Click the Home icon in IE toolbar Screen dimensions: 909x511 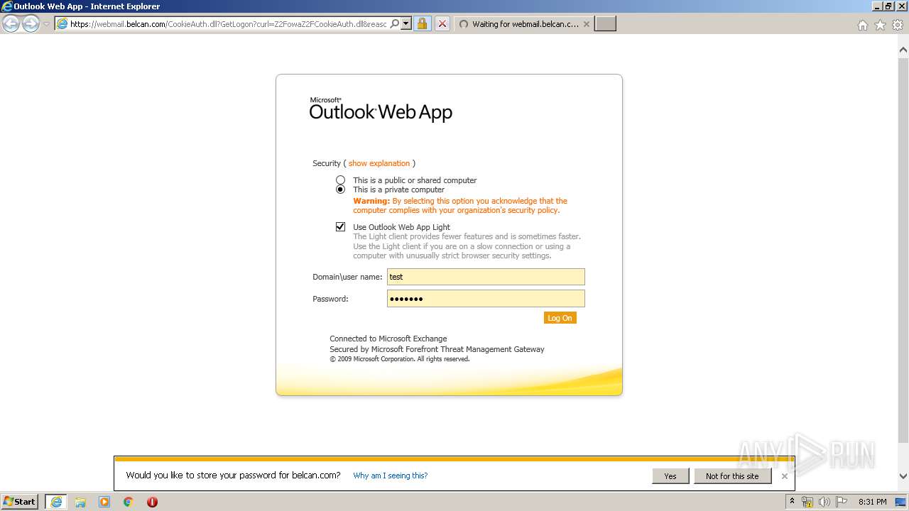point(863,25)
